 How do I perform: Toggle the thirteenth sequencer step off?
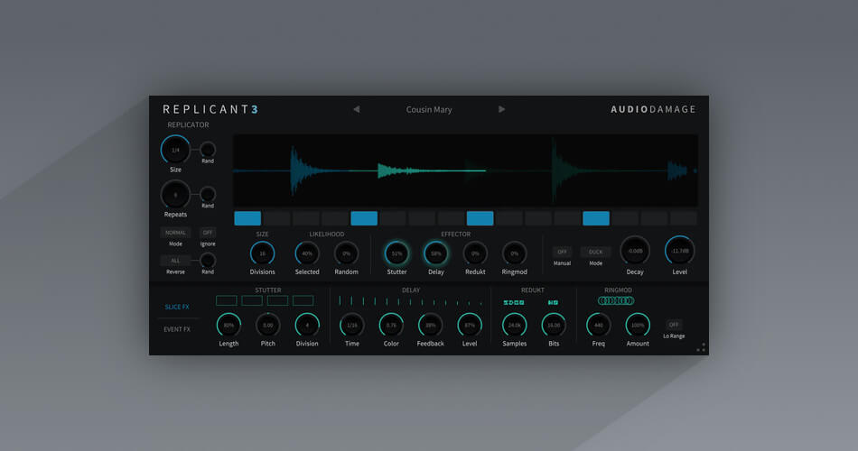click(x=596, y=218)
